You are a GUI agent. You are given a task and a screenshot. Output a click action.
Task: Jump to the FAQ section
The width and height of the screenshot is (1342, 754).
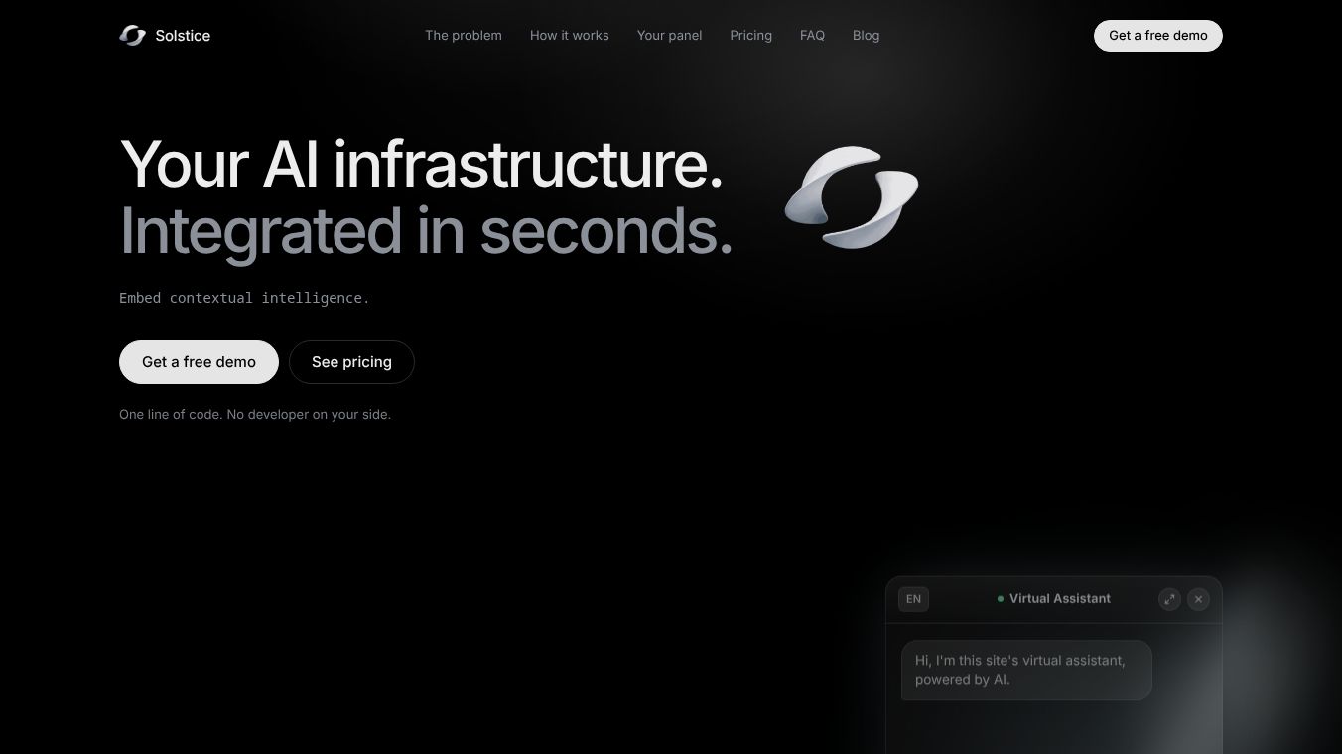[x=812, y=36]
